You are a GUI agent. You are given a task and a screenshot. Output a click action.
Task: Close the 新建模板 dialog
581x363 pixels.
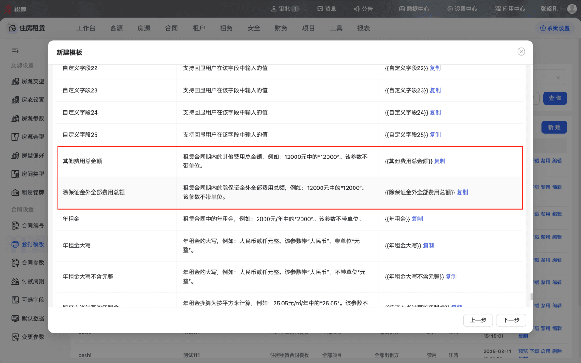(x=521, y=52)
